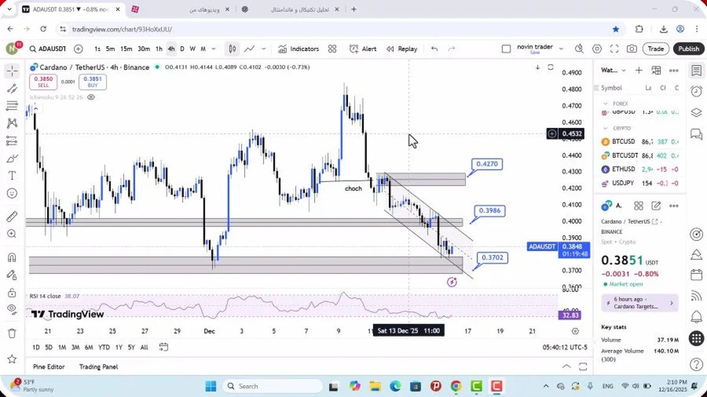The image size is (707, 397).
Task: Select the ruler measure tool
Action: (x=12, y=217)
